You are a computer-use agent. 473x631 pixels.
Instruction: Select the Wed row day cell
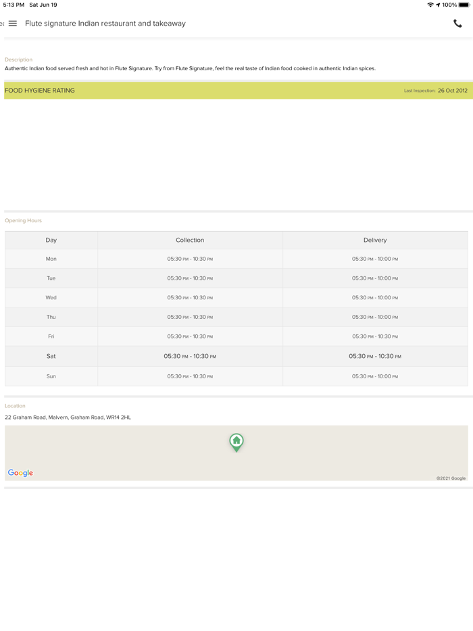tap(51, 297)
